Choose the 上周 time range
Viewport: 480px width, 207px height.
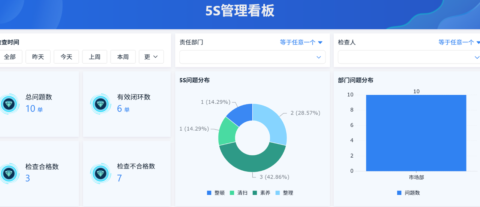coord(95,57)
